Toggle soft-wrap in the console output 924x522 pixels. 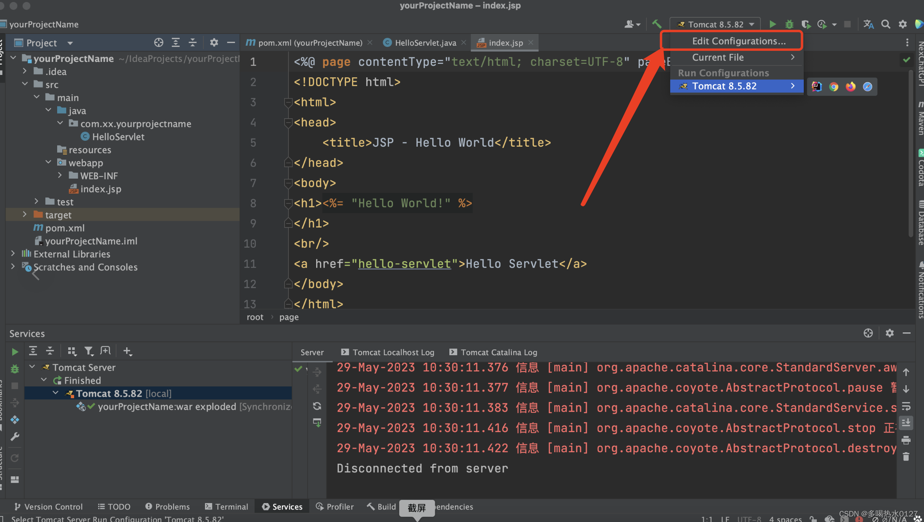[906, 406]
